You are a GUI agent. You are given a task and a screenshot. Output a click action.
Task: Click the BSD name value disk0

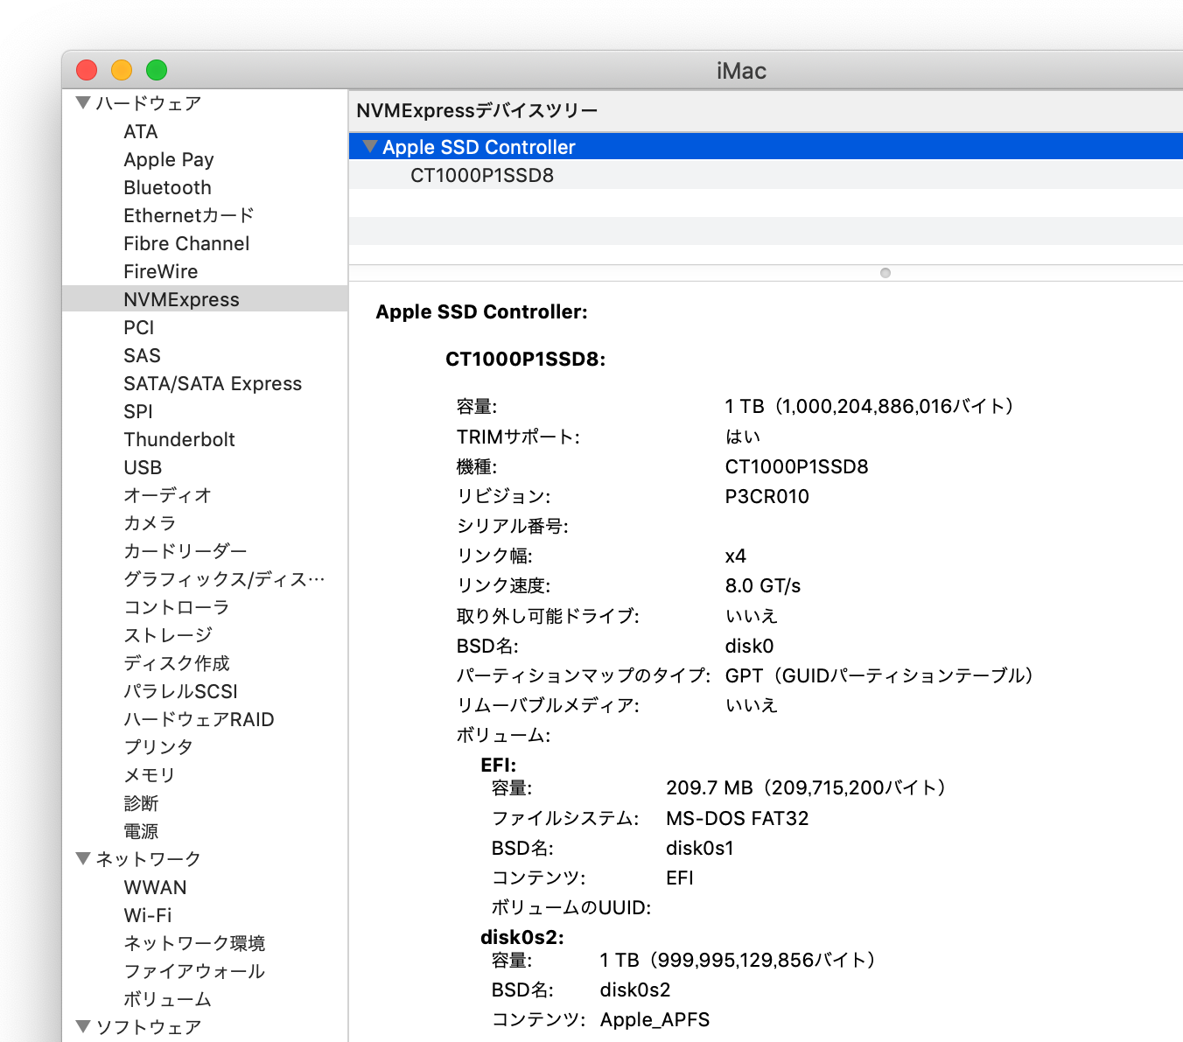(749, 647)
